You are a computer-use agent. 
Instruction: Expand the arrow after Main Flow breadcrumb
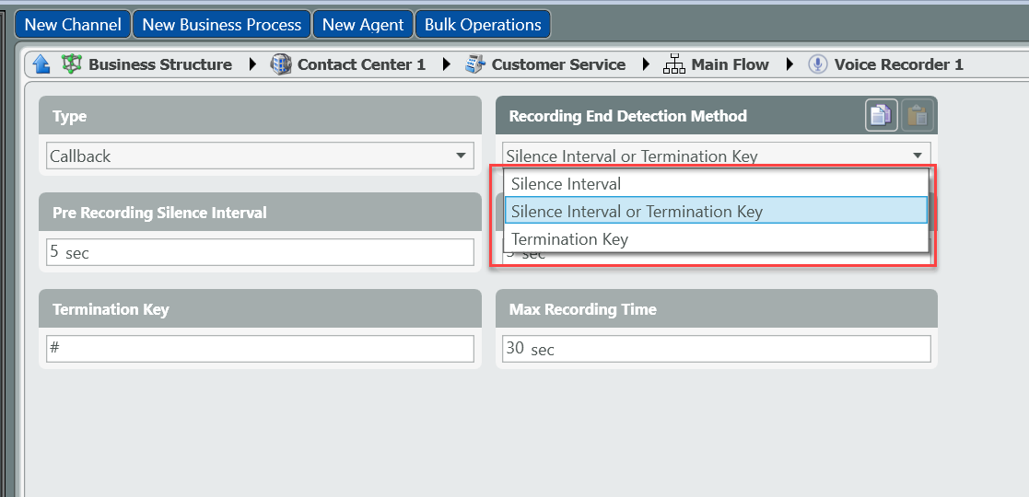pyautogui.click(x=789, y=64)
